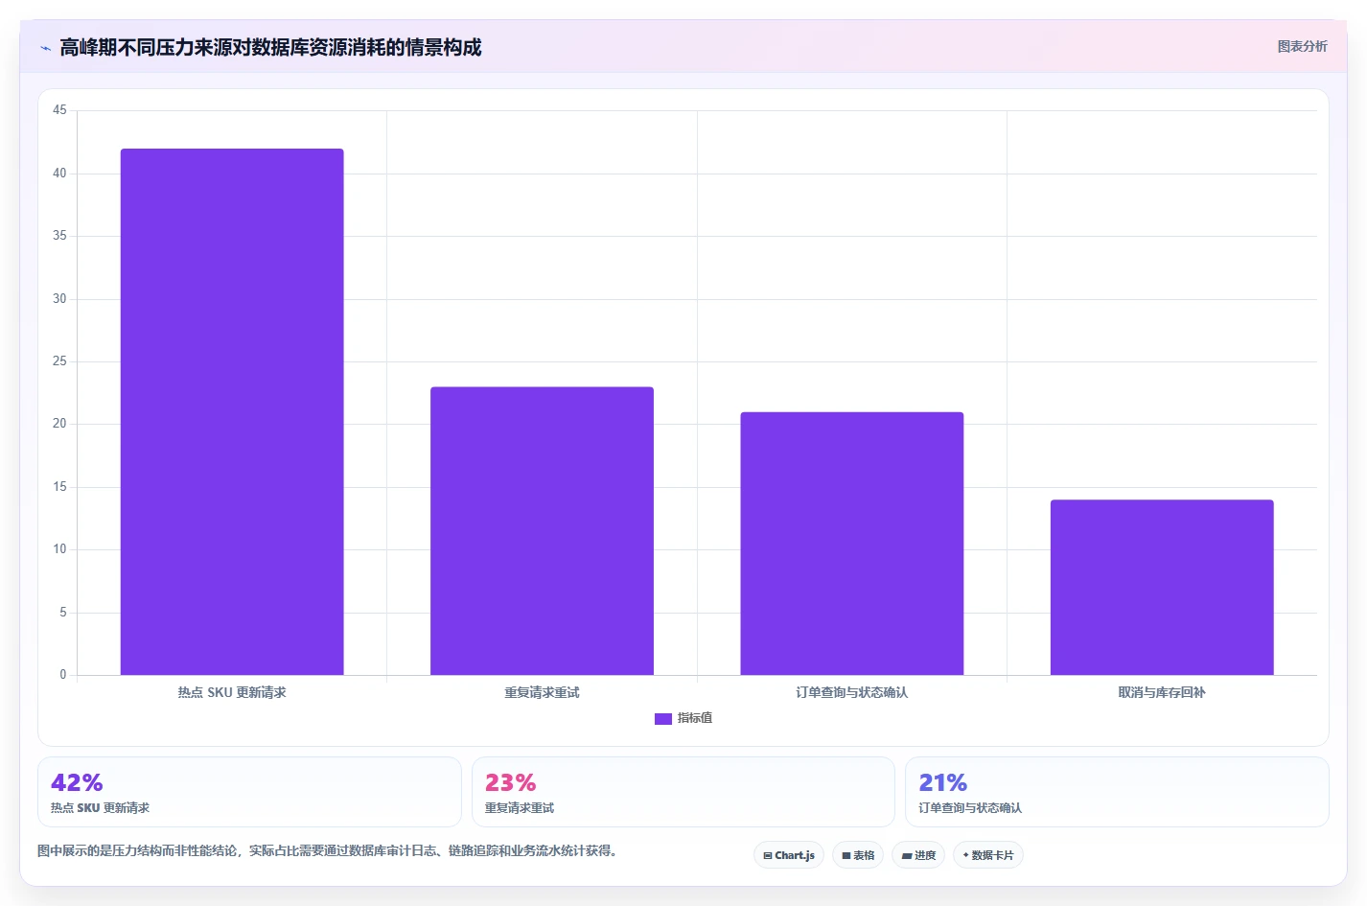Click the 表格 tag chip
1367x906 pixels.
858,855
